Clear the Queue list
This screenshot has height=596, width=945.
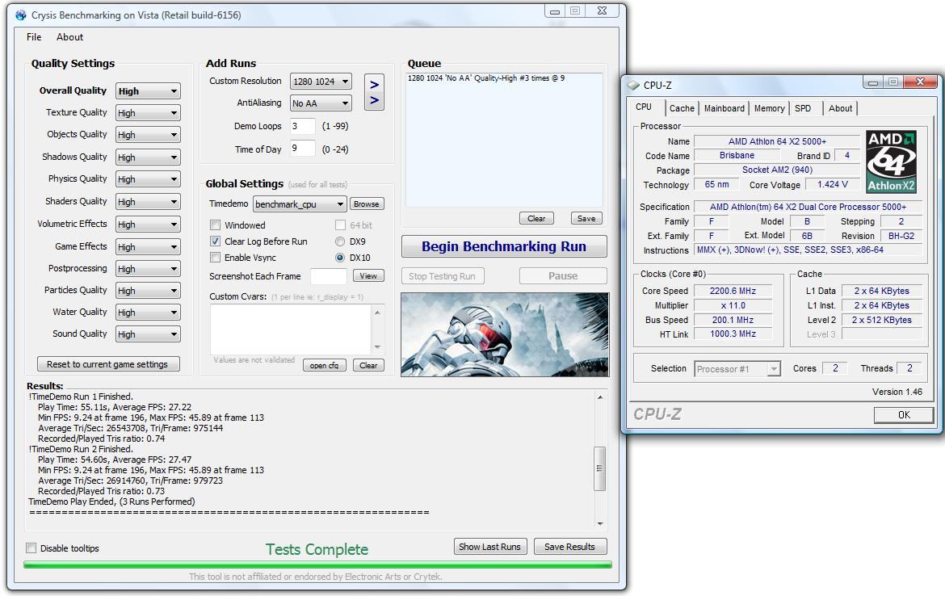coord(536,218)
